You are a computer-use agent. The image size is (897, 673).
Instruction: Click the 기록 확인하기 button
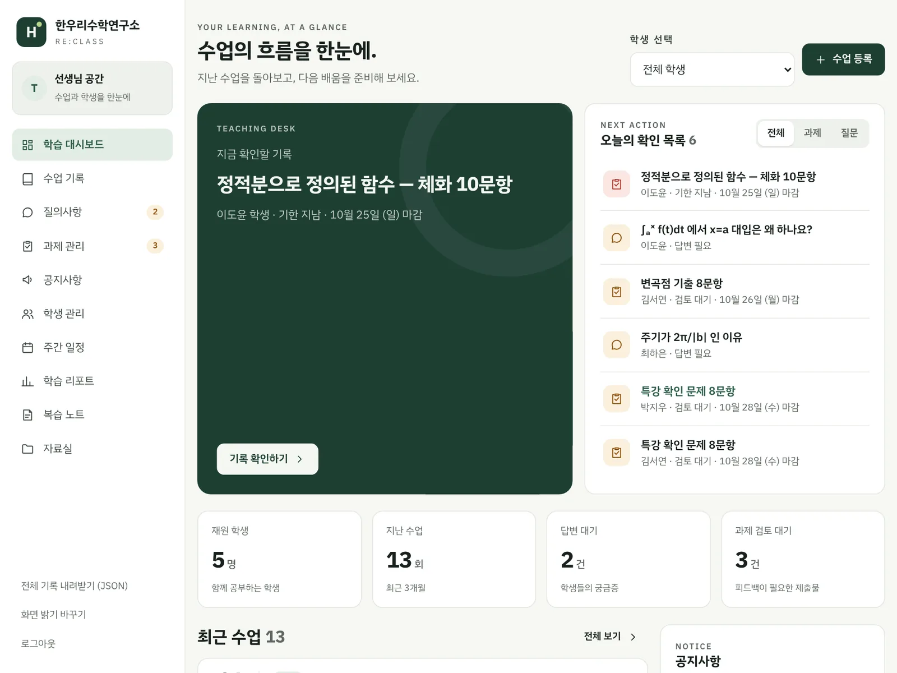(x=267, y=459)
